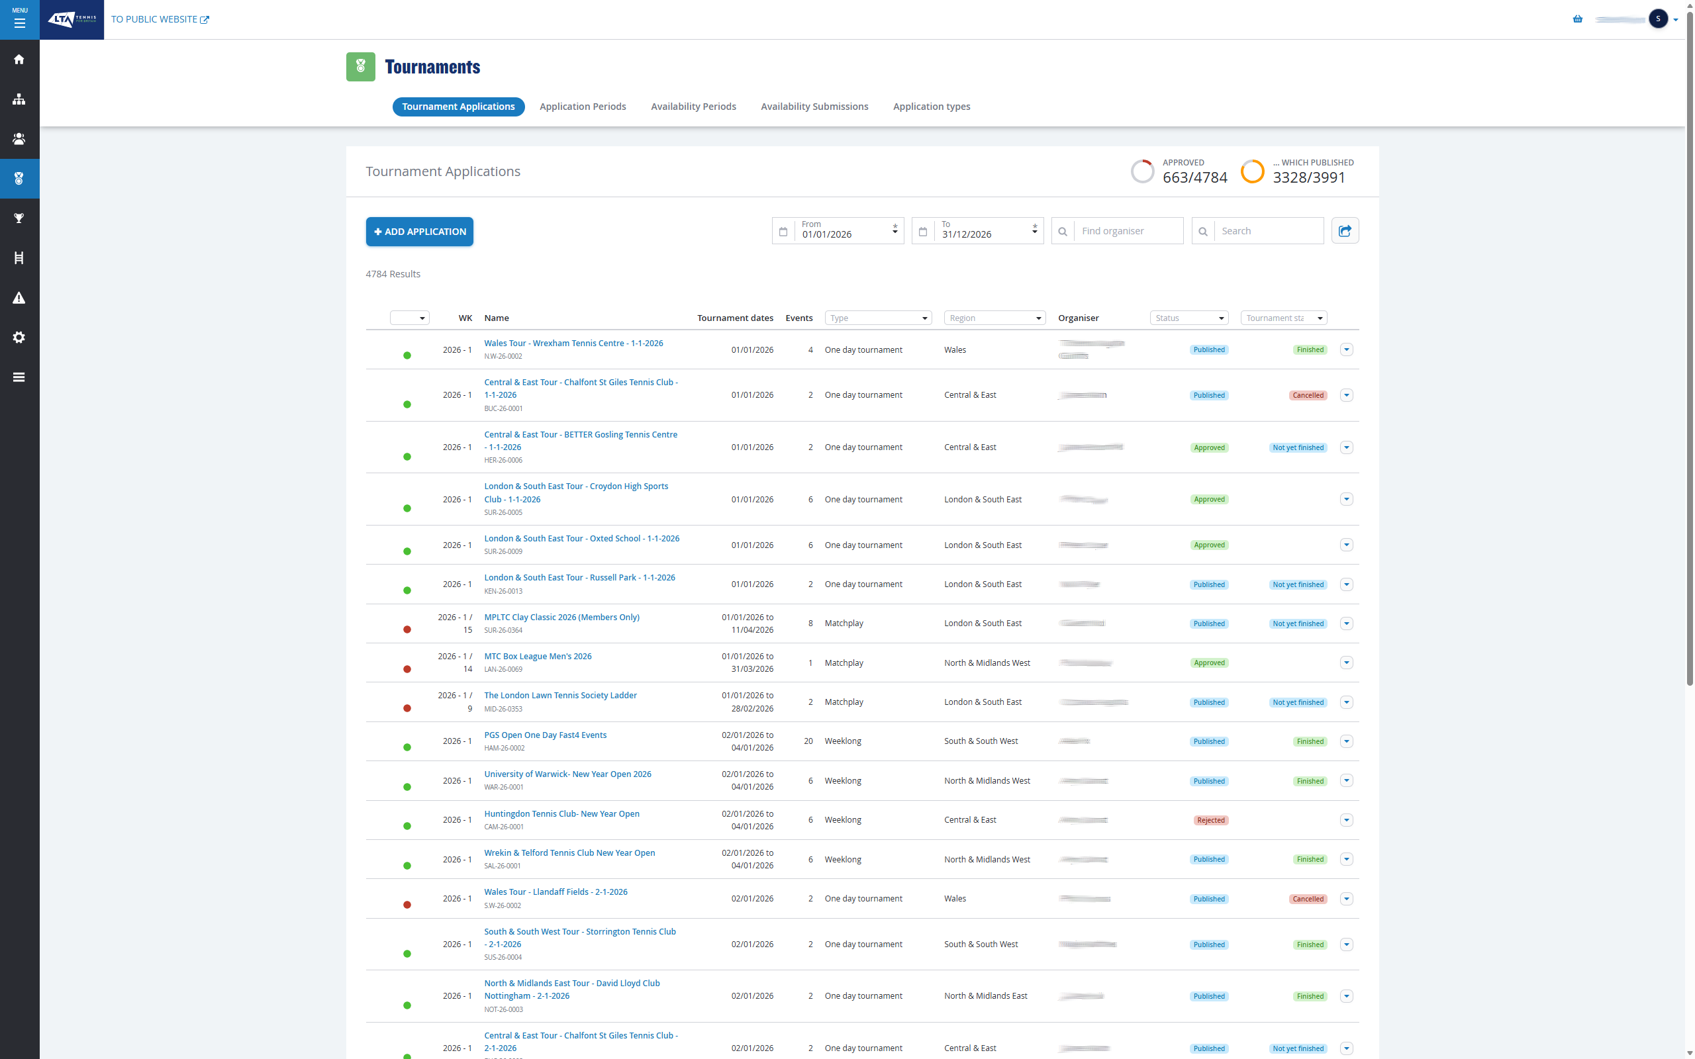Open the warning triangle sidebar icon
This screenshot has width=1695, height=1059.
pyautogui.click(x=20, y=298)
